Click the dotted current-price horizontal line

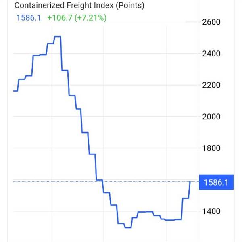point(106,181)
